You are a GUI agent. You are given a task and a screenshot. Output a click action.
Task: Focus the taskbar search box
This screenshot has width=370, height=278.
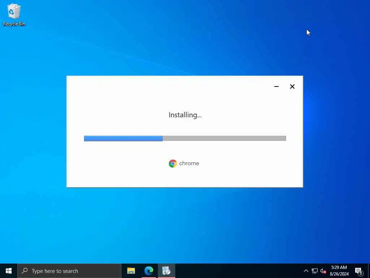(x=69, y=271)
